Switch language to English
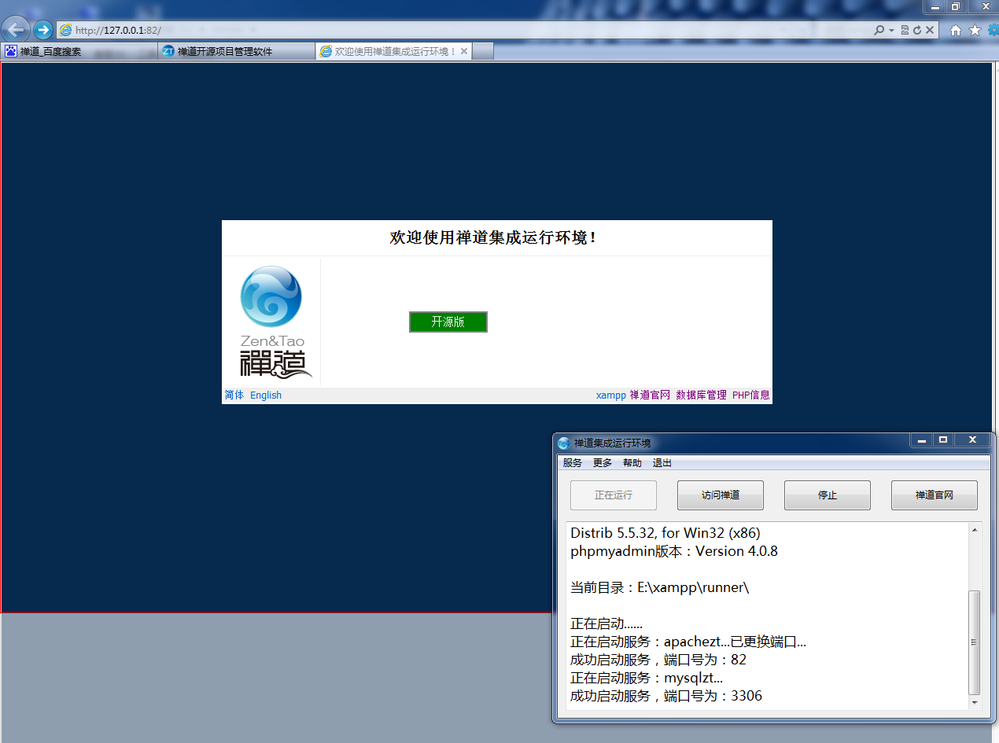 pos(266,395)
